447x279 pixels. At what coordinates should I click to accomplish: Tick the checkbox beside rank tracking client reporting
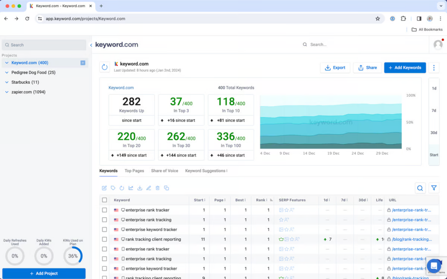click(x=105, y=239)
